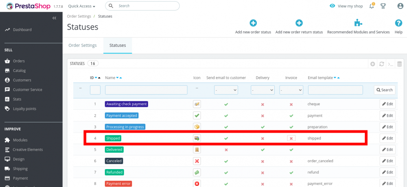Viewport: 407px width, 187px height.
Task: Click Add new order status plus icon
Action: [x=253, y=23]
